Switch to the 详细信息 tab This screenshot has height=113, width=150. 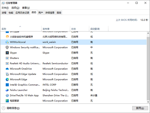pyautogui.click(x=50, y=13)
